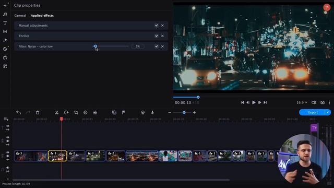Split the clip with scissors icon

56,112
